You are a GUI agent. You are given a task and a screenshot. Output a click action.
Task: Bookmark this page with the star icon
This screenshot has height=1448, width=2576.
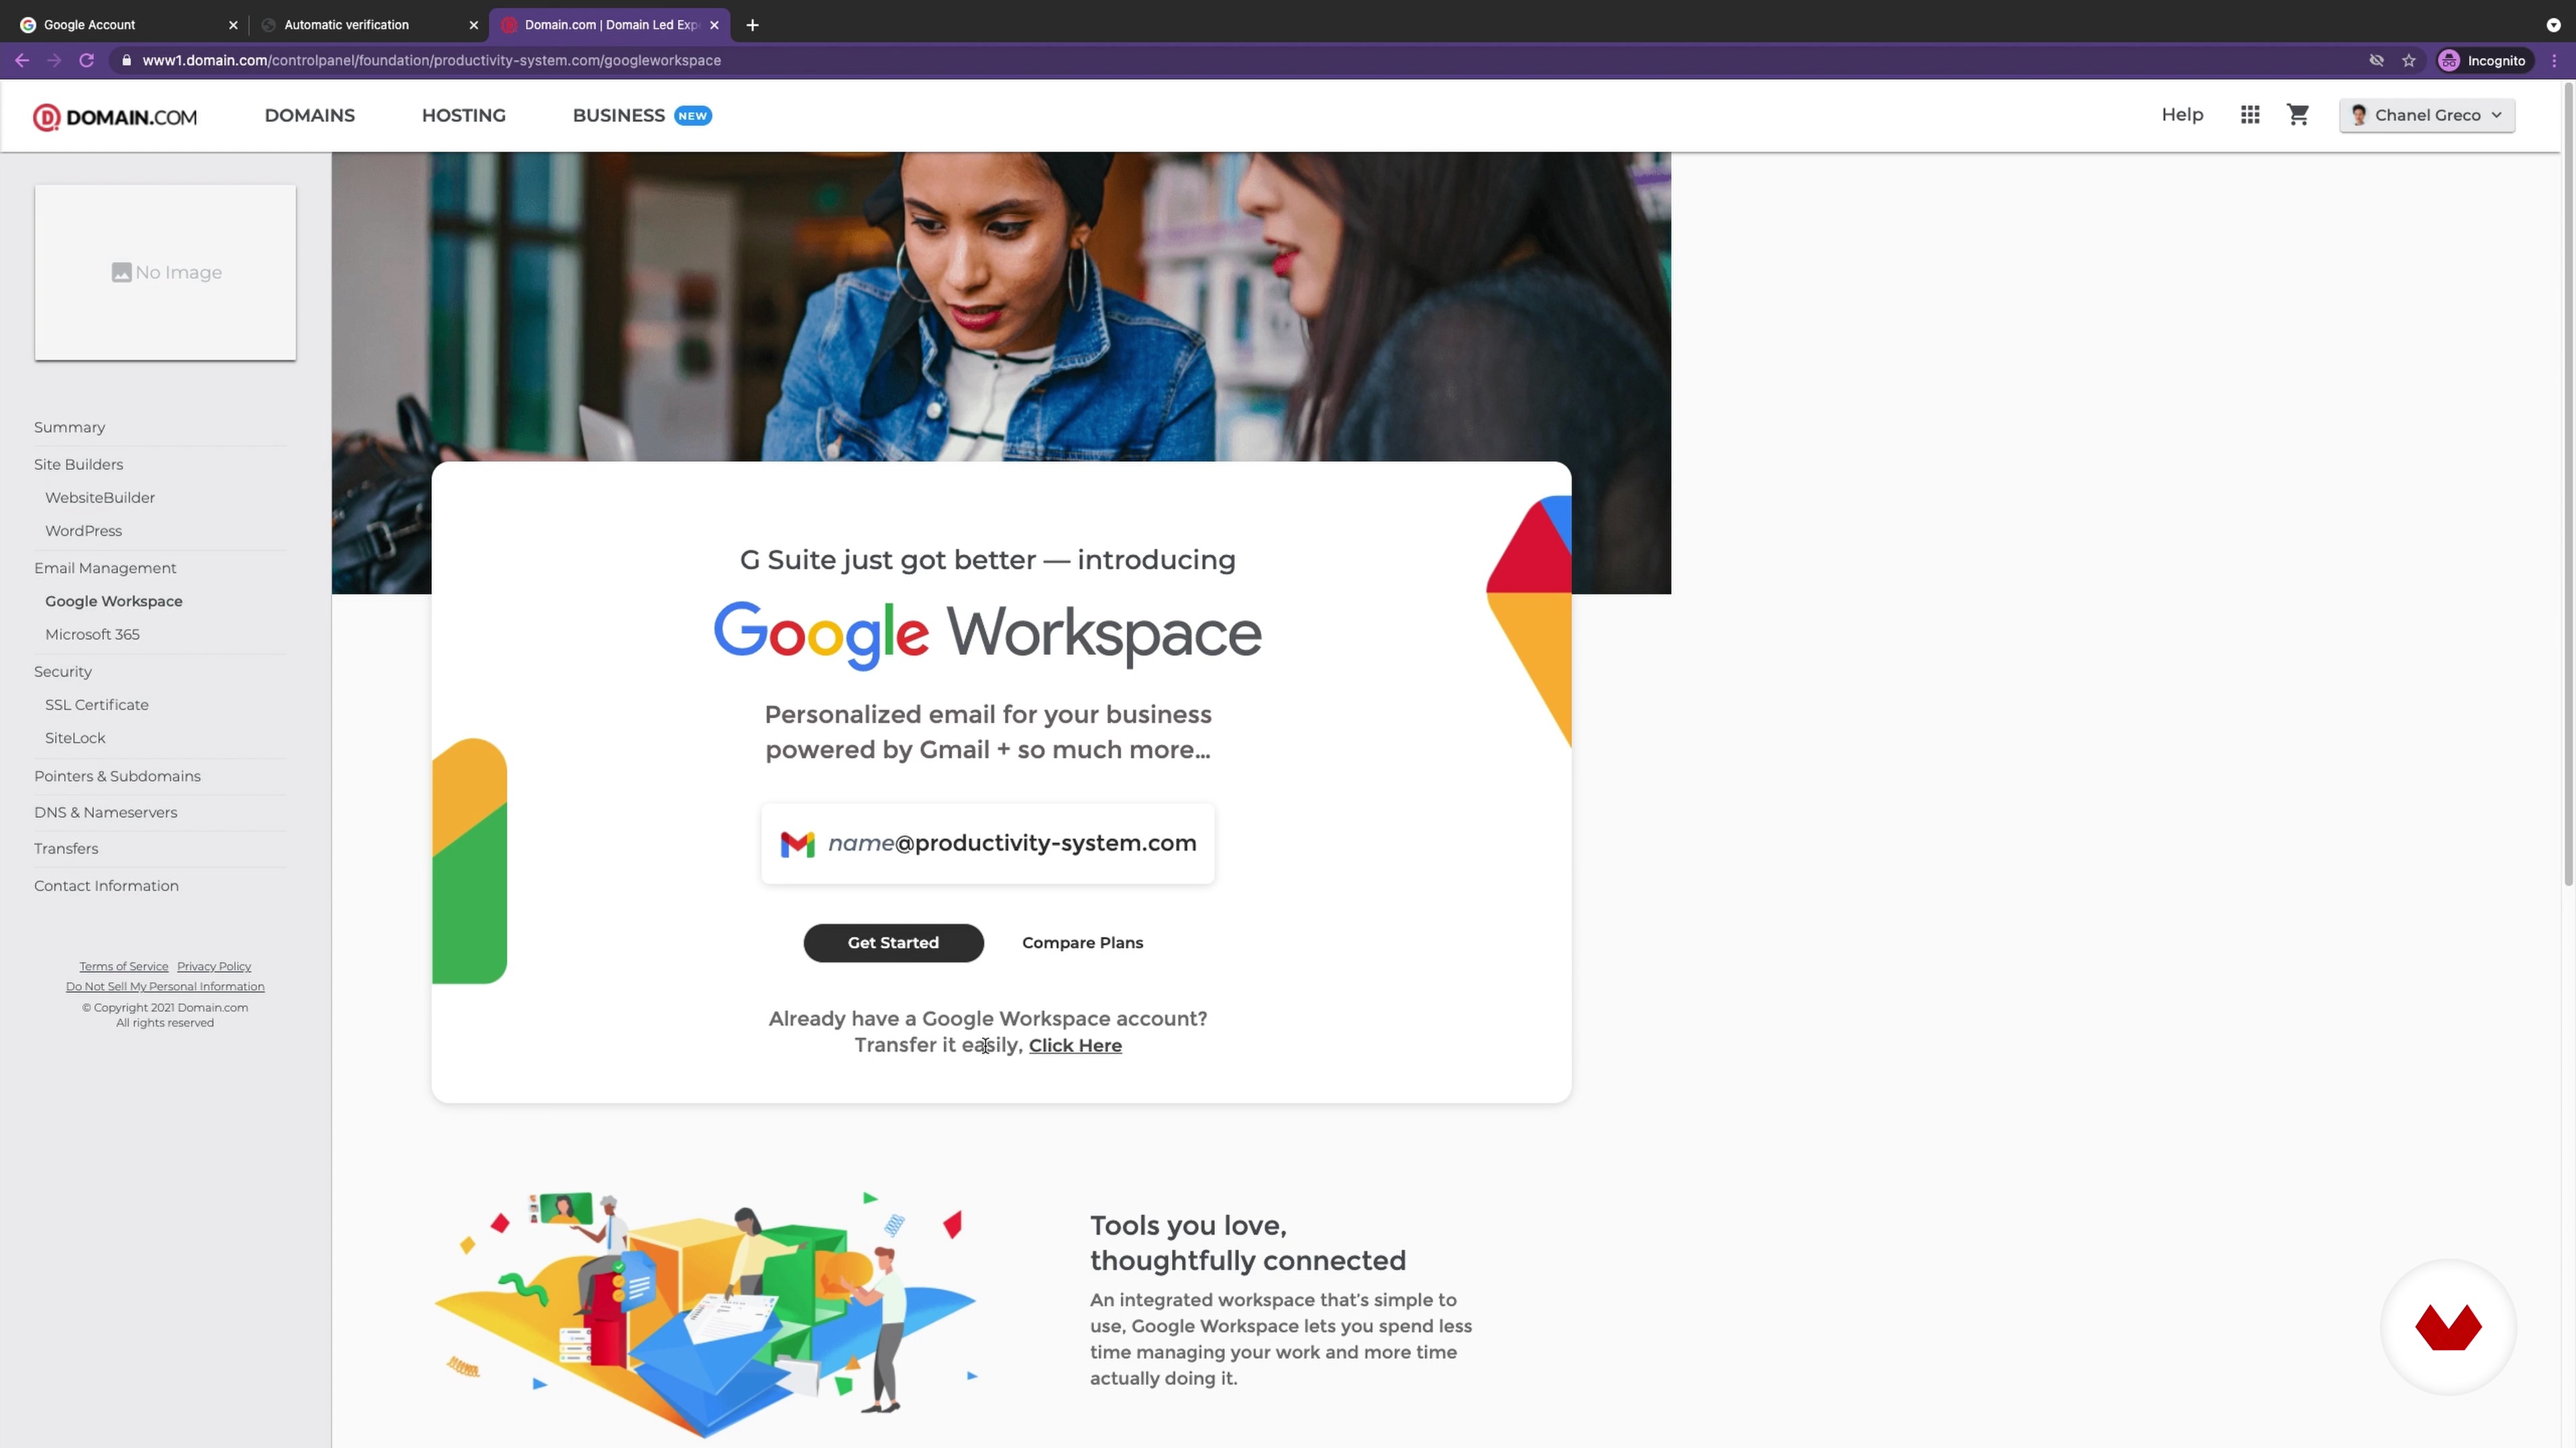pos(2409,61)
